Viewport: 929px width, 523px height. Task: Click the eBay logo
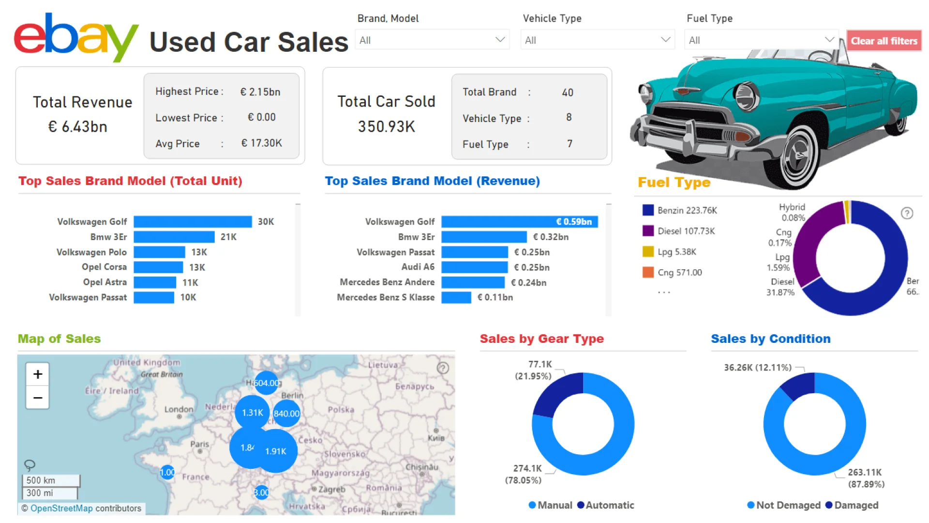point(76,37)
